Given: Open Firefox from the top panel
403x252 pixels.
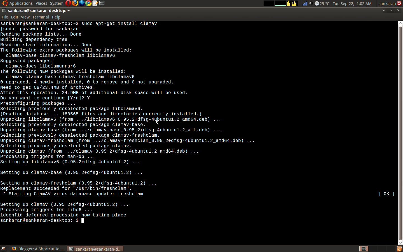Looking at the screenshot, I should (x=75, y=3).
